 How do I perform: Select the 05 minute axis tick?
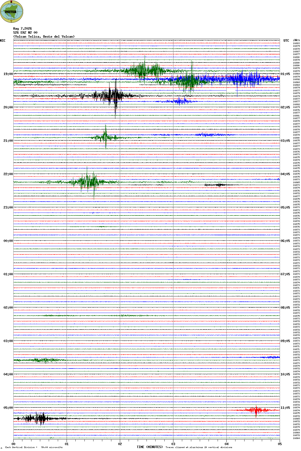(280, 444)
